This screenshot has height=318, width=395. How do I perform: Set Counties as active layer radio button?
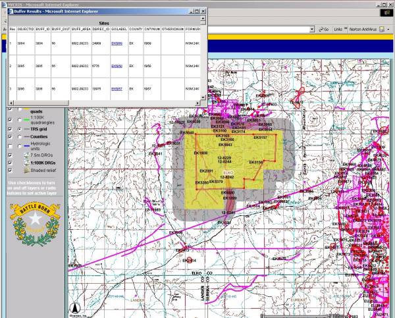point(18,138)
